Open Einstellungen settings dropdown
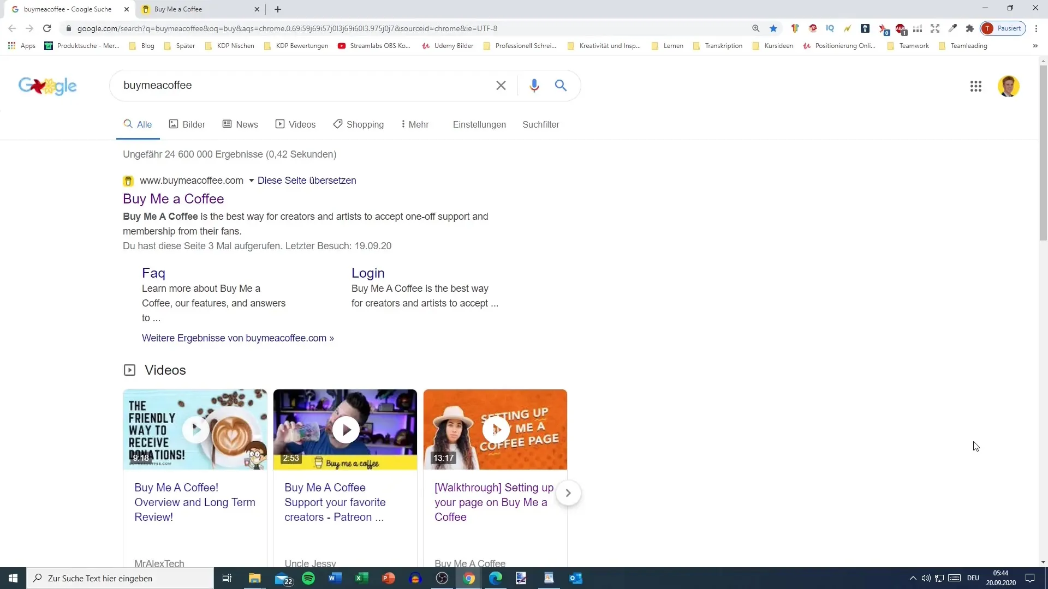 point(479,124)
